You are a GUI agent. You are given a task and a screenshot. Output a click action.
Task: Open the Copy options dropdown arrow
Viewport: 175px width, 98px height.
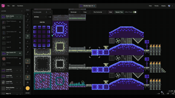tap(90, 12)
